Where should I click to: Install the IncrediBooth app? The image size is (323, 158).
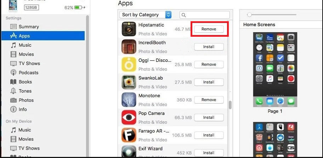[x=209, y=47]
